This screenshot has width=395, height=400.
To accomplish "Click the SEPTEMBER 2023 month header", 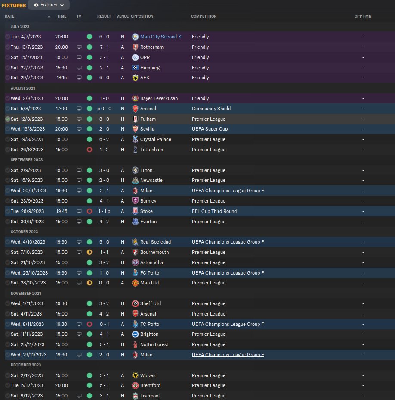I will tap(27, 160).
